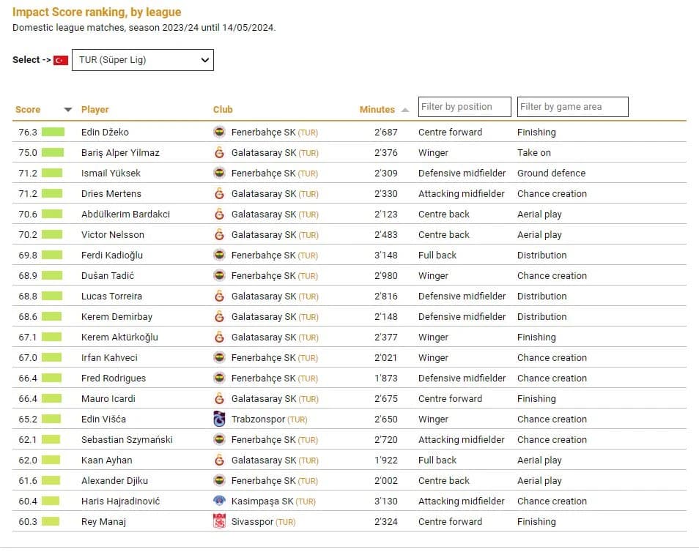The image size is (699, 552).
Task: Click Galatasaray crest in Bariş Alper Yilmaz row
Action: click(x=219, y=153)
